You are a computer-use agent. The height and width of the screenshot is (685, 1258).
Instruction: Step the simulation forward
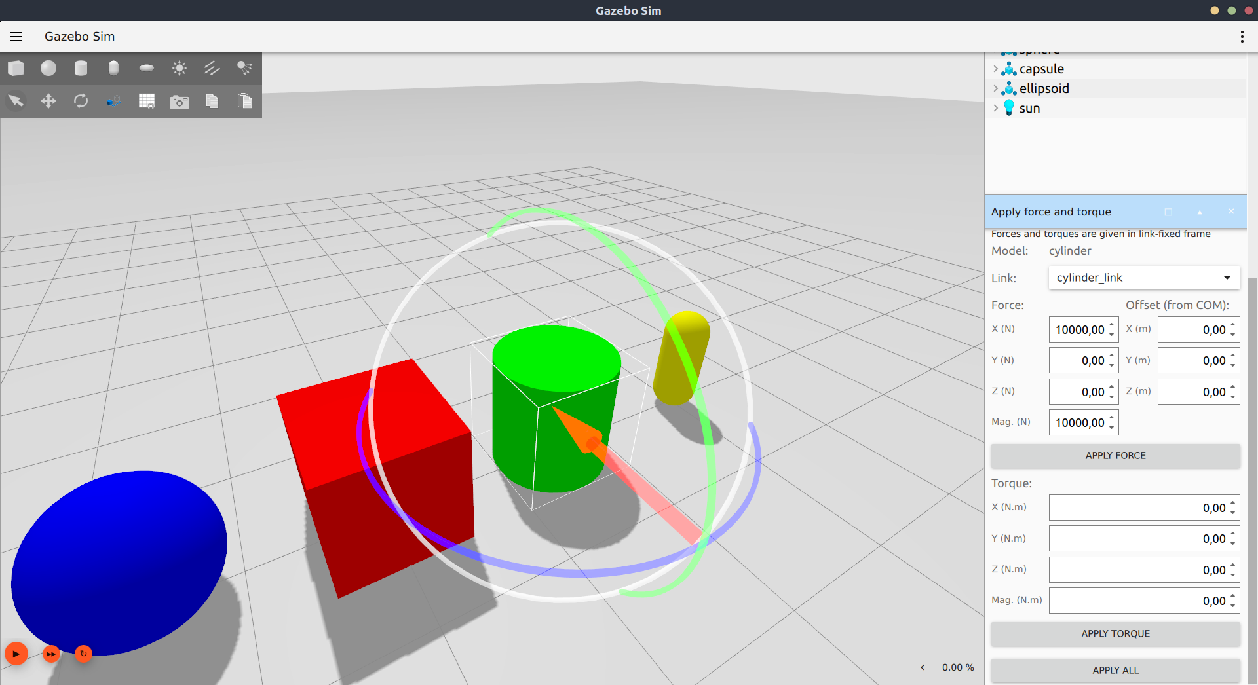tap(51, 654)
